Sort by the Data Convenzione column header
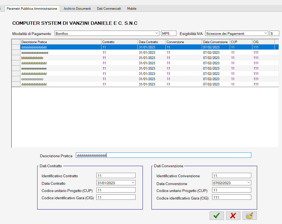The image size is (282, 224). point(215,42)
